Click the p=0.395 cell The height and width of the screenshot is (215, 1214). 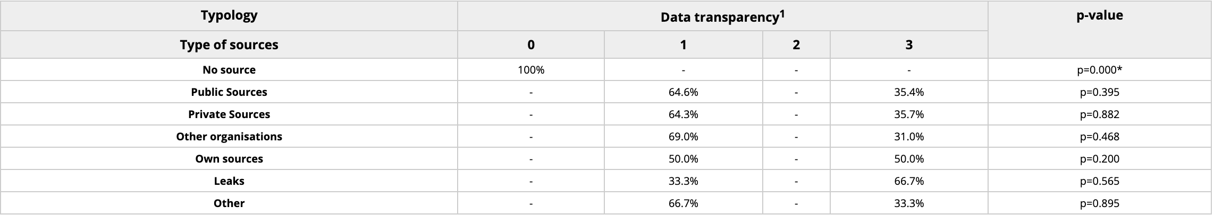[x=1099, y=92]
